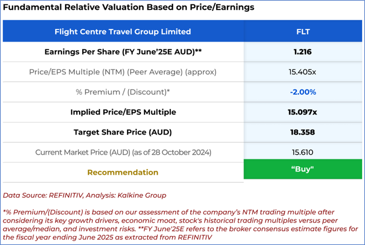Select the % Premium / (Discount) label
The width and height of the screenshot is (365, 245).
[123, 92]
